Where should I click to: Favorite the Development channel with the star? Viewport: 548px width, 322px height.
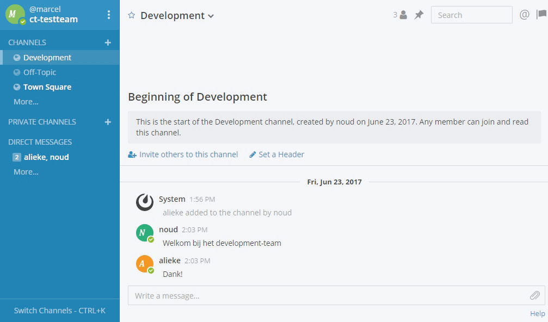[x=131, y=16]
